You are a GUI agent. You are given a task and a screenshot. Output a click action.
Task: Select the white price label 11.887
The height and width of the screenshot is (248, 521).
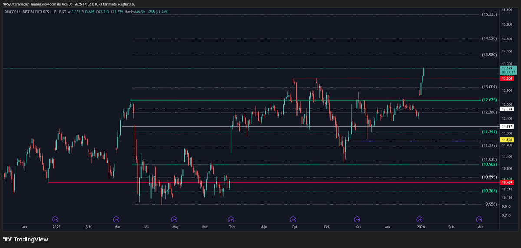tap(507, 127)
